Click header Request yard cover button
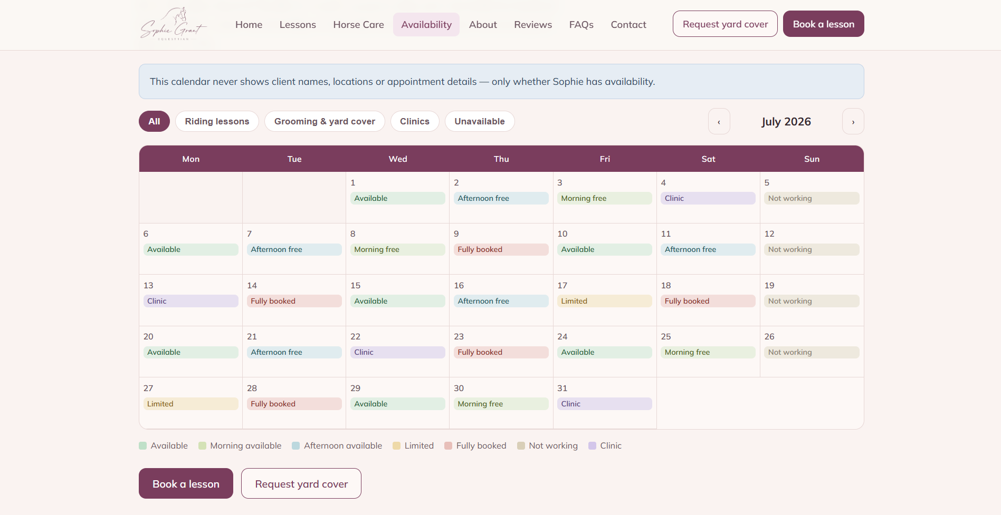1001x515 pixels. 725,24
